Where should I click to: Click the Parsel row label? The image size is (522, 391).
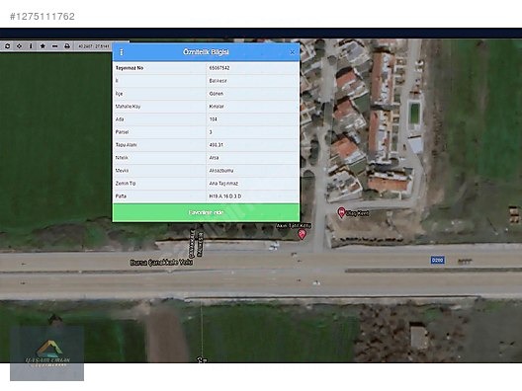pos(122,132)
